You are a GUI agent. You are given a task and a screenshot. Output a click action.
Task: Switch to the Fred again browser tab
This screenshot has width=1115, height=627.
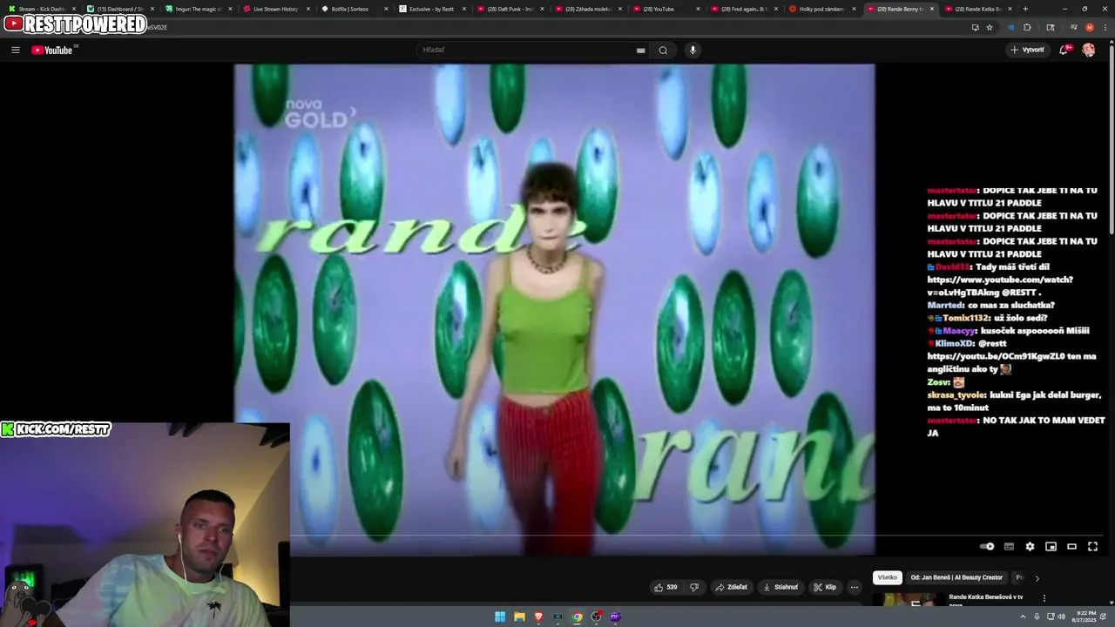coord(743,9)
